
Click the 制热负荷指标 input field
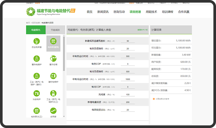click(x=128, y=49)
